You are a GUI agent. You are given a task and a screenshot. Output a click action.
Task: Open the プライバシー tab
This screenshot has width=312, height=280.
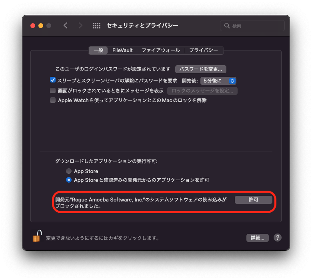pos(204,50)
